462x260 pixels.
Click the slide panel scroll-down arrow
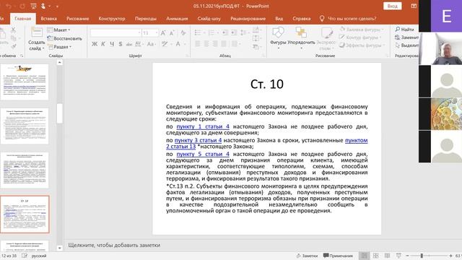(59, 248)
